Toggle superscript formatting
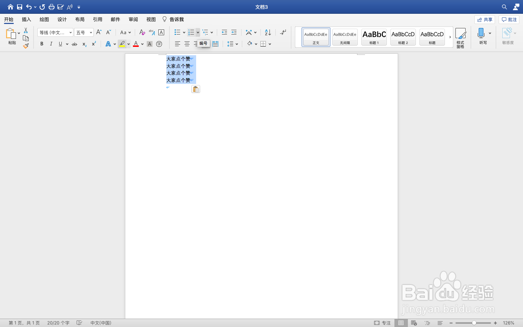This screenshot has width=523, height=327. point(94,44)
